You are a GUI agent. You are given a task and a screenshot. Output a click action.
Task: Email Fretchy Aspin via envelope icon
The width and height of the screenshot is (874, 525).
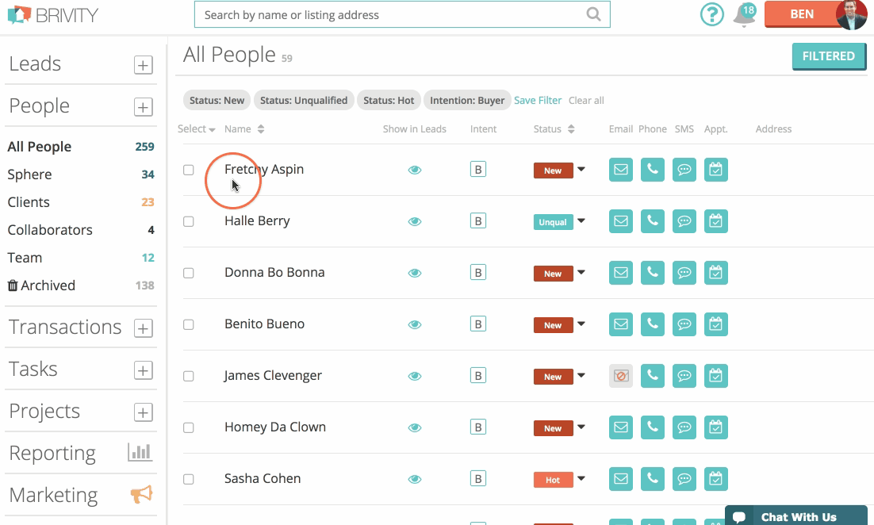coord(621,170)
